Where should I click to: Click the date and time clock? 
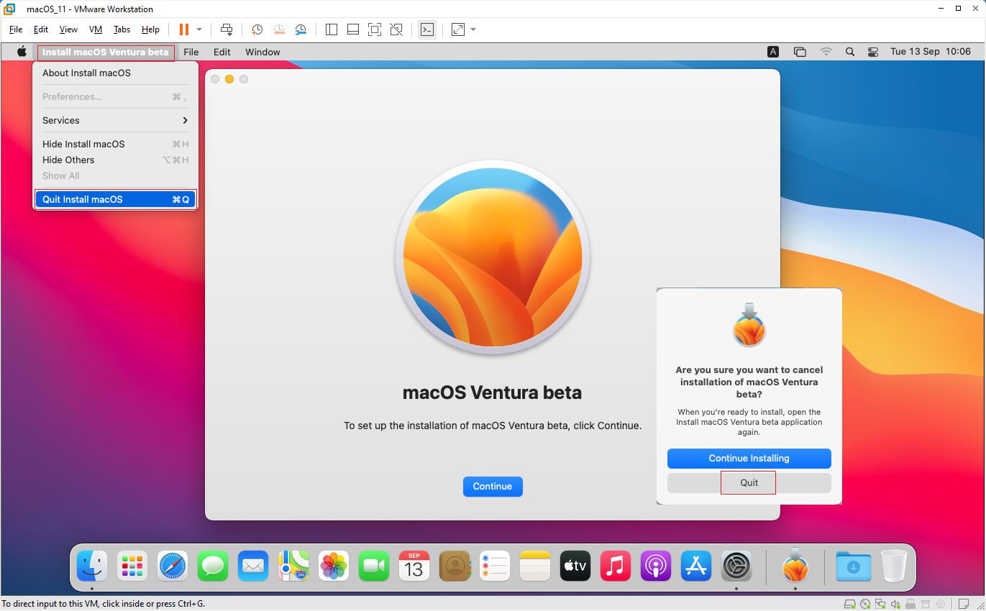[931, 52]
